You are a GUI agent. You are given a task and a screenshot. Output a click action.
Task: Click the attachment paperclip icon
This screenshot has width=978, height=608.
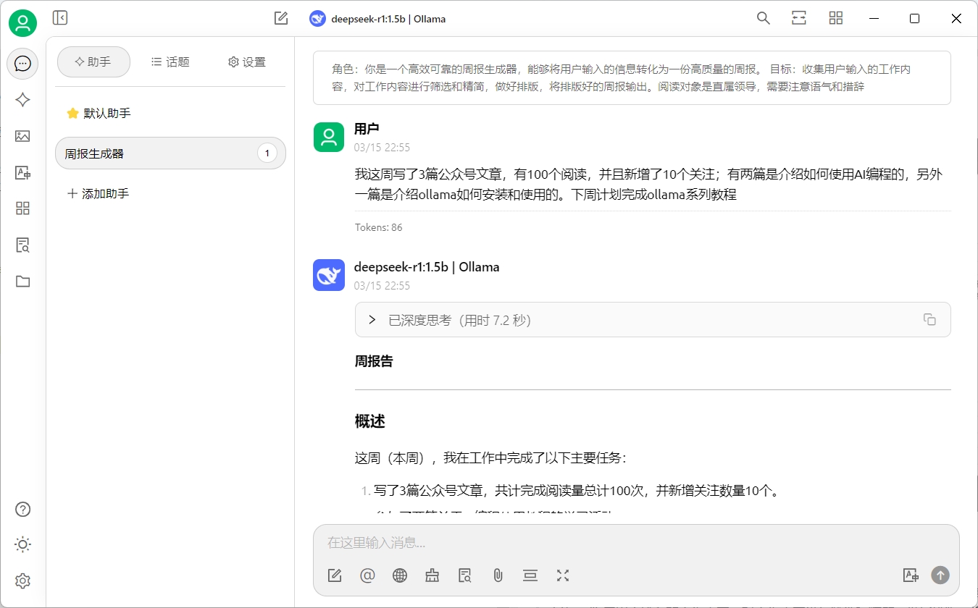498,575
